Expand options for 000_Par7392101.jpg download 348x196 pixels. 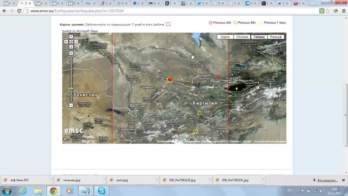click(263, 180)
